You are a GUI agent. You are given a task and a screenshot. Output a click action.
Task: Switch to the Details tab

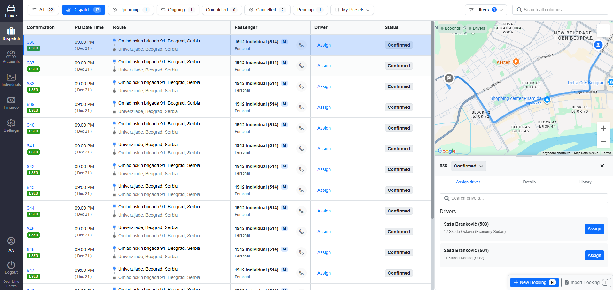point(529,182)
